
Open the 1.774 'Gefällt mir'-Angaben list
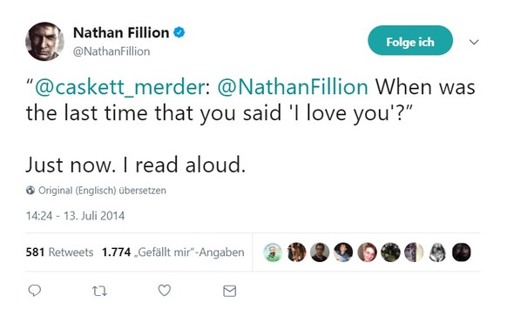pyautogui.click(x=173, y=252)
